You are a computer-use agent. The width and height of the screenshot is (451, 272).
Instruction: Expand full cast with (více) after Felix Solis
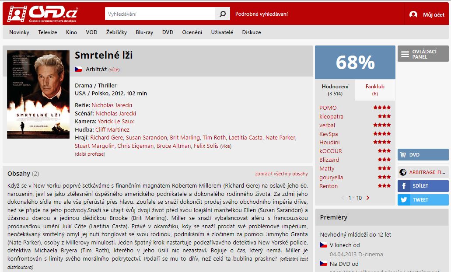(x=226, y=146)
